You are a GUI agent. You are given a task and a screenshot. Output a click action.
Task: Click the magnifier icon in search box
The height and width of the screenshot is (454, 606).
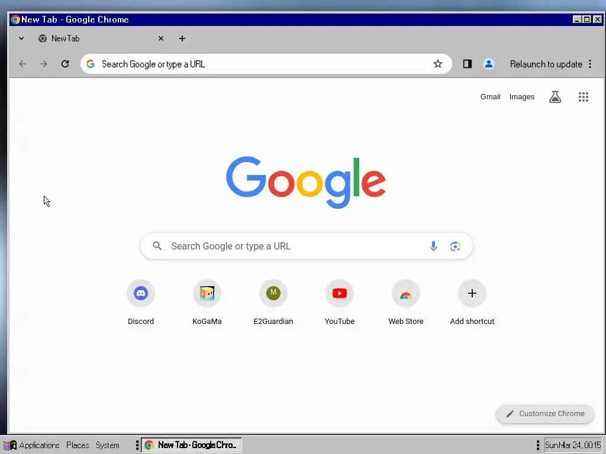[157, 246]
